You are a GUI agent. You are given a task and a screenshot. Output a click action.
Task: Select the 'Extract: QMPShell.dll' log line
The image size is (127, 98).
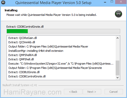(x=21, y=59)
